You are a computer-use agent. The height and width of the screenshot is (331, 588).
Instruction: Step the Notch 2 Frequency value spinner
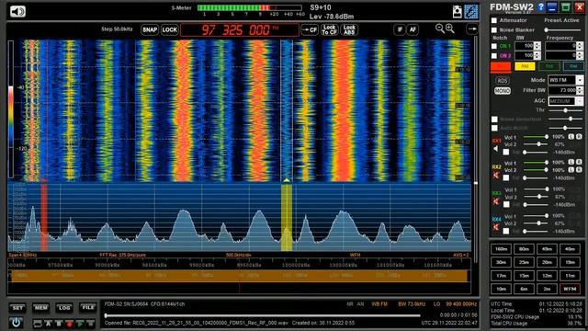(580, 56)
